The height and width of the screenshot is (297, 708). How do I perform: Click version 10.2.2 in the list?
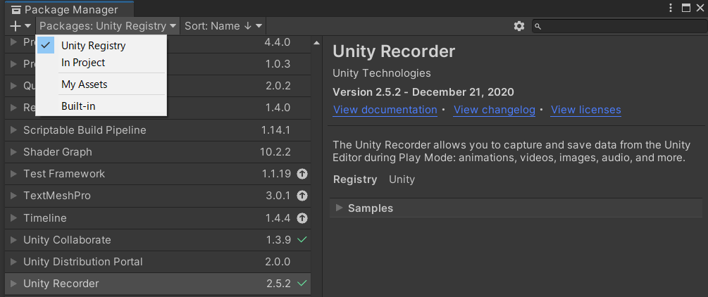(x=275, y=152)
